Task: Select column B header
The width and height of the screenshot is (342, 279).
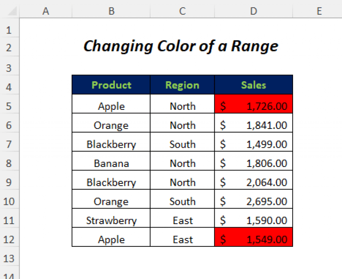Action: point(111,11)
